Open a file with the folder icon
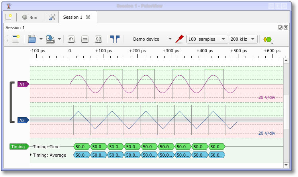 [32, 39]
